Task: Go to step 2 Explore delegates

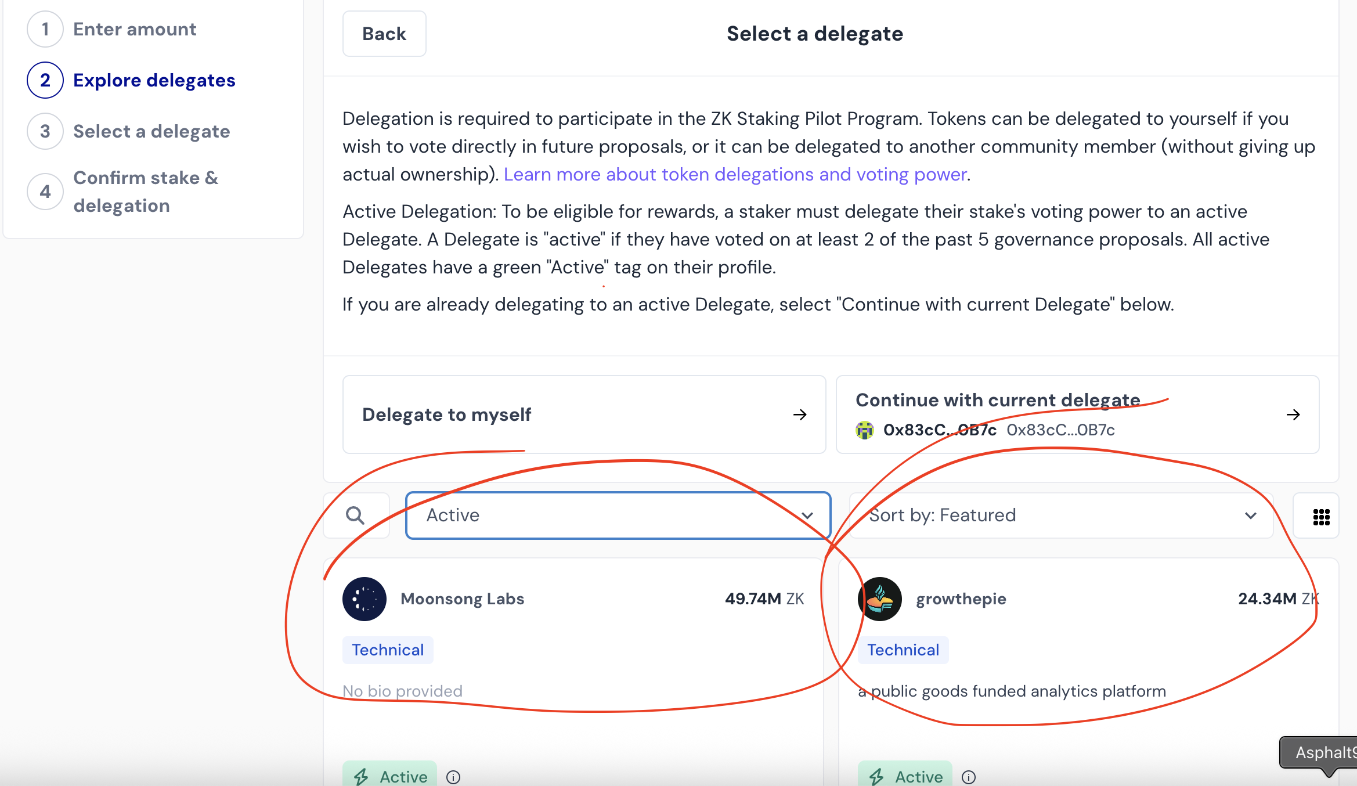Action: pyautogui.click(x=154, y=80)
